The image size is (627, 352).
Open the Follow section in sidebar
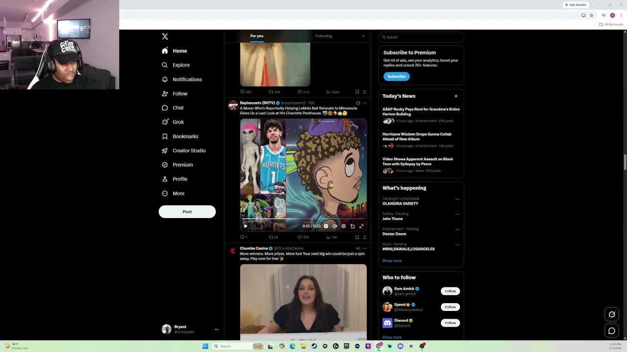(x=174, y=93)
